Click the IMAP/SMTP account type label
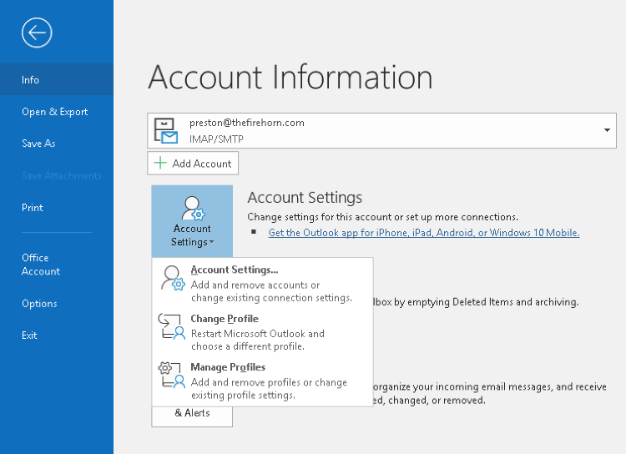This screenshot has height=454, width=626. click(216, 139)
